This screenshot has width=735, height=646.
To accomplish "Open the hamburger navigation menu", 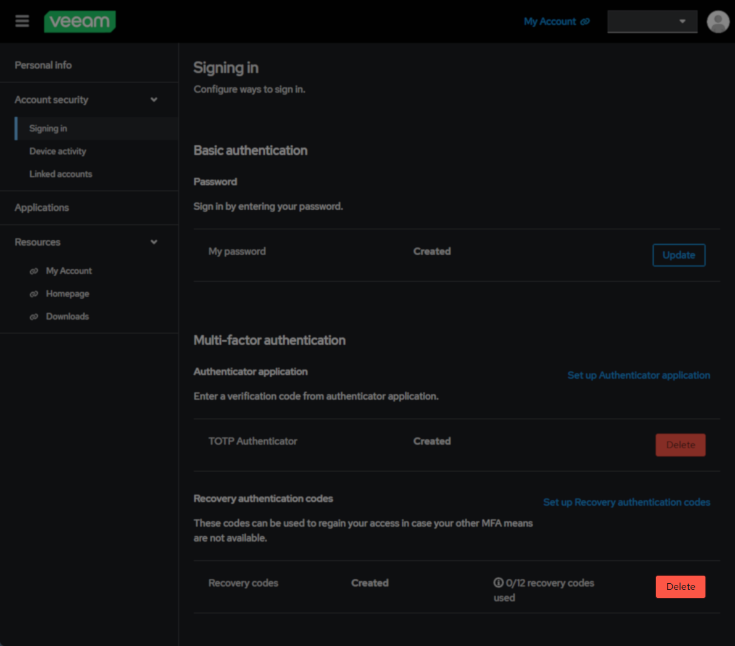I will [22, 21].
